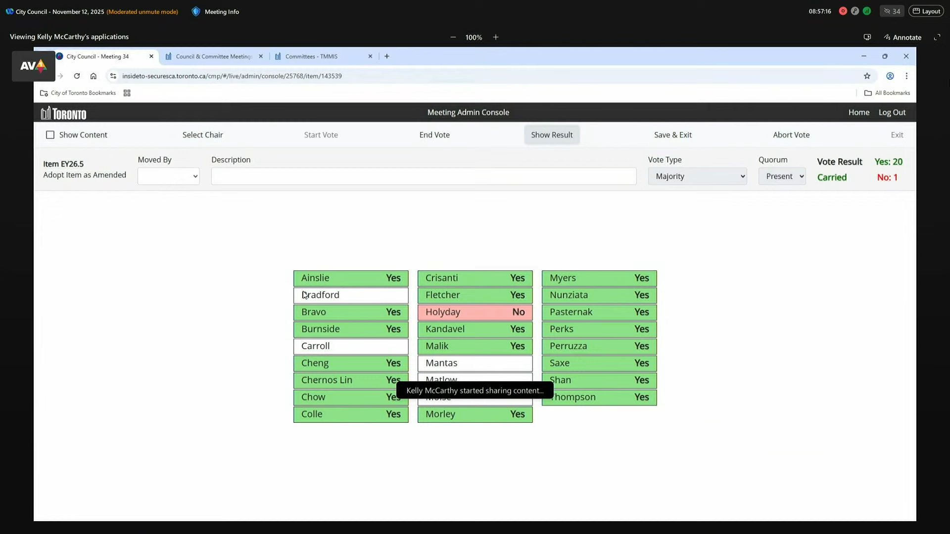Enable the Show Content checkbox
The height and width of the screenshot is (534, 950).
(x=50, y=134)
